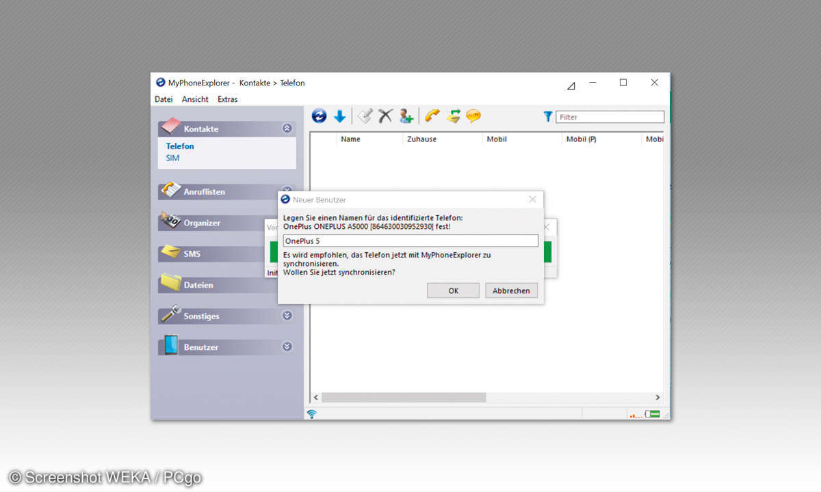Add a new contact with the person-plus icon
Viewport: 821px width, 492px height.
click(x=406, y=116)
